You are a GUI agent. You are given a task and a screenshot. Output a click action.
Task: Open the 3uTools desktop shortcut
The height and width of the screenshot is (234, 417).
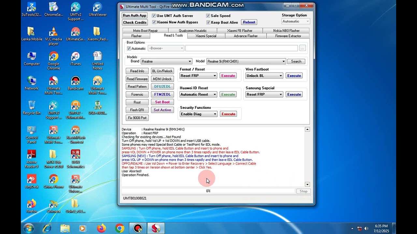click(32, 10)
